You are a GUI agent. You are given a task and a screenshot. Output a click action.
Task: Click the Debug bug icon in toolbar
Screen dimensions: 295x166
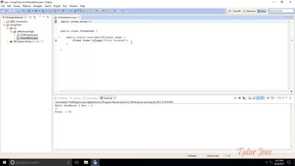[29, 11]
